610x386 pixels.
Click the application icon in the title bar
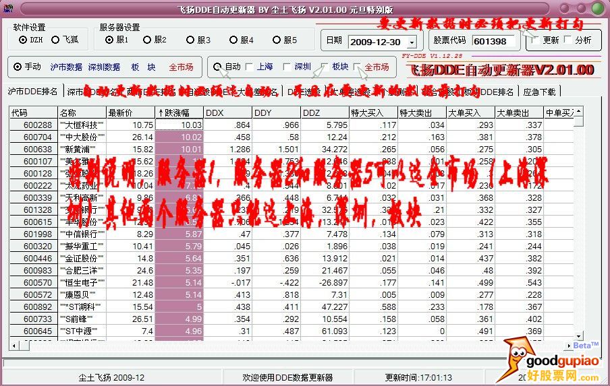coord(8,8)
